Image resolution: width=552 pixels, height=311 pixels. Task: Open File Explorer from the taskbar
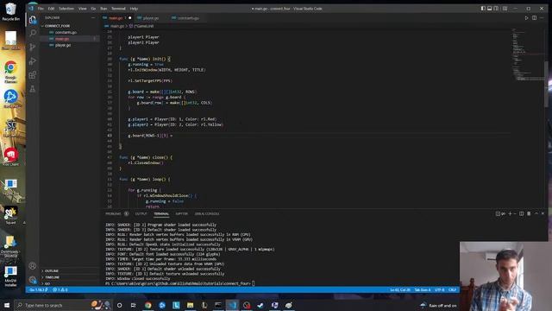pyautogui.click(x=190, y=305)
